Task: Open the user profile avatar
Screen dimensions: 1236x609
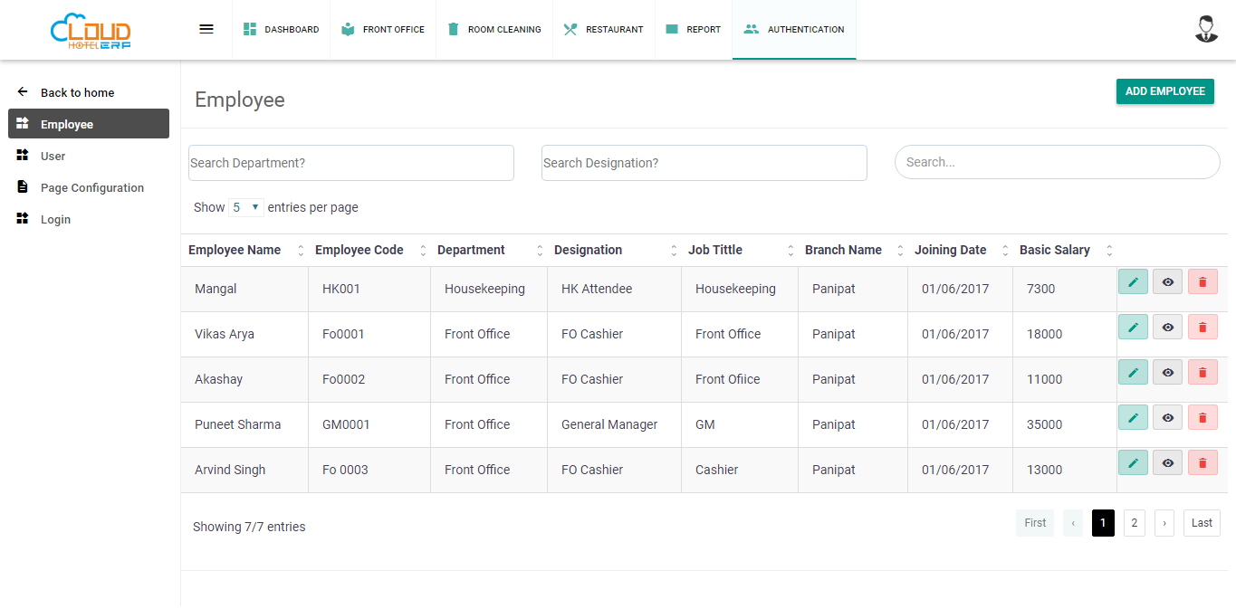Action: (1206, 29)
